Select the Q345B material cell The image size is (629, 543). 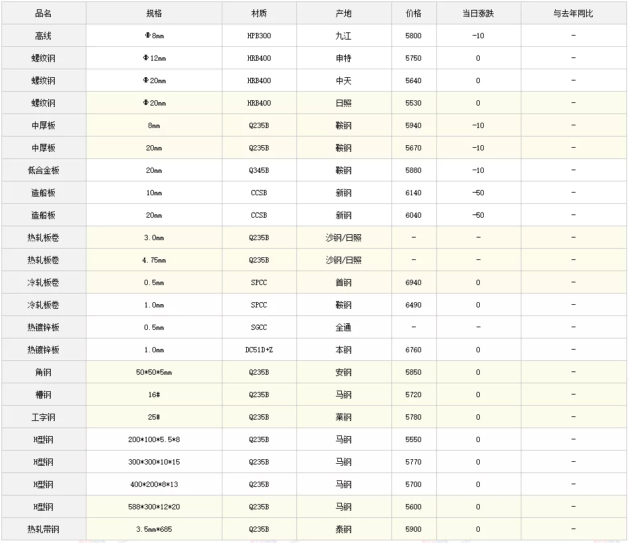(259, 170)
